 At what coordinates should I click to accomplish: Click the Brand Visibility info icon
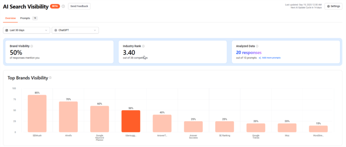(32, 46)
